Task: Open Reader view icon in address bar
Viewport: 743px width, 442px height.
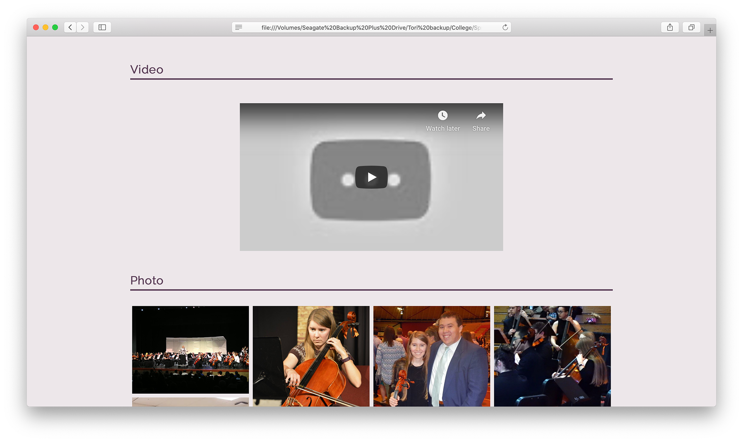Action: (239, 27)
